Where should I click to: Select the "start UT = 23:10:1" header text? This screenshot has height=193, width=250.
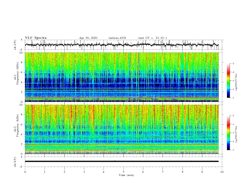[152, 38]
